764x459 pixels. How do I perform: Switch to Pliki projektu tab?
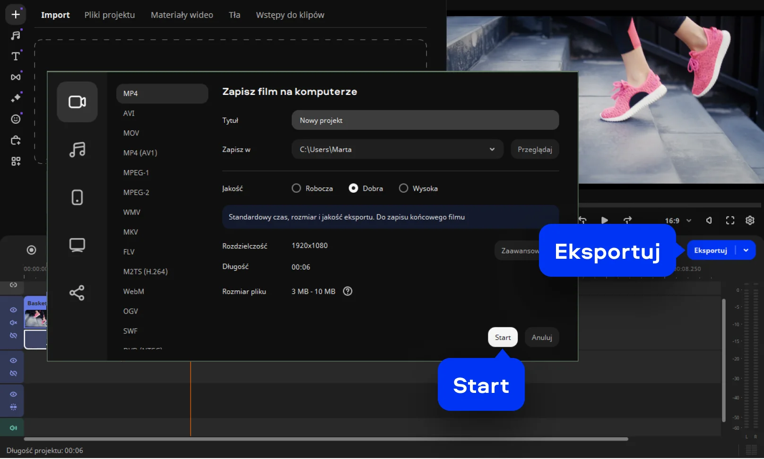[x=110, y=15]
